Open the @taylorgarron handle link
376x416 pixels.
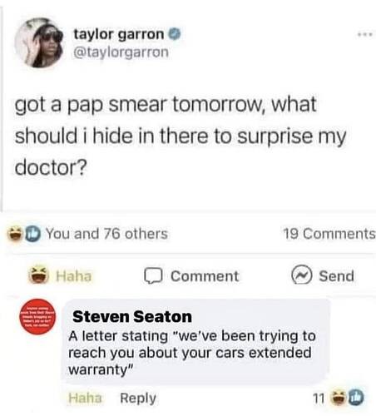[x=121, y=52]
